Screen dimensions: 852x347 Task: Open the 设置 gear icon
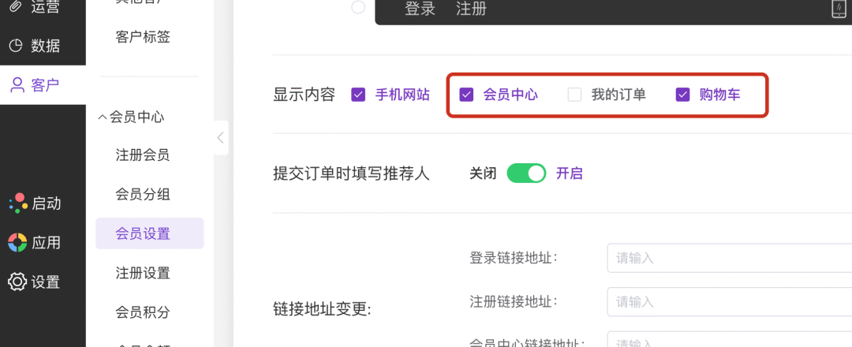pos(17,282)
